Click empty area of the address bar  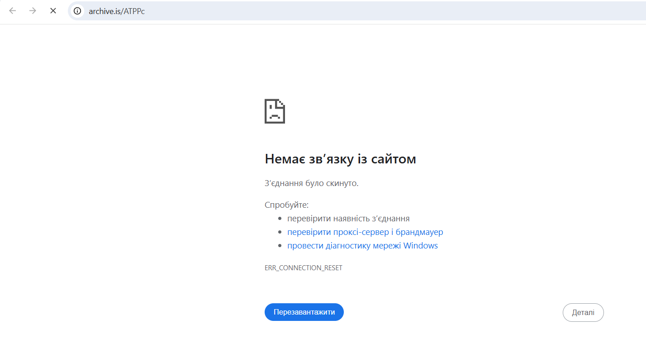(362, 11)
